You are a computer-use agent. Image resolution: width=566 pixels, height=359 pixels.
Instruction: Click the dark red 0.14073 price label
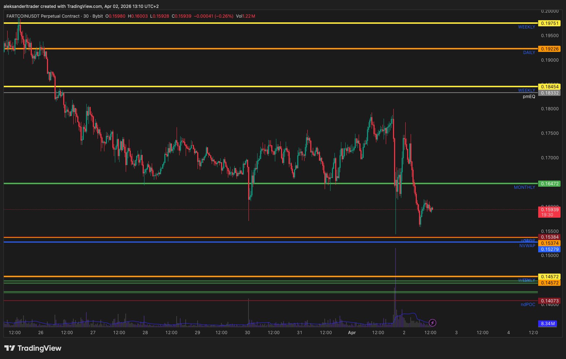coord(549,301)
